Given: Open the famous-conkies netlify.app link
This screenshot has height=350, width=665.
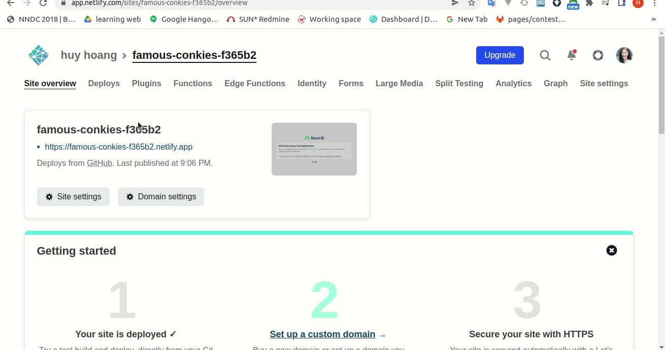Looking at the screenshot, I should [118, 147].
